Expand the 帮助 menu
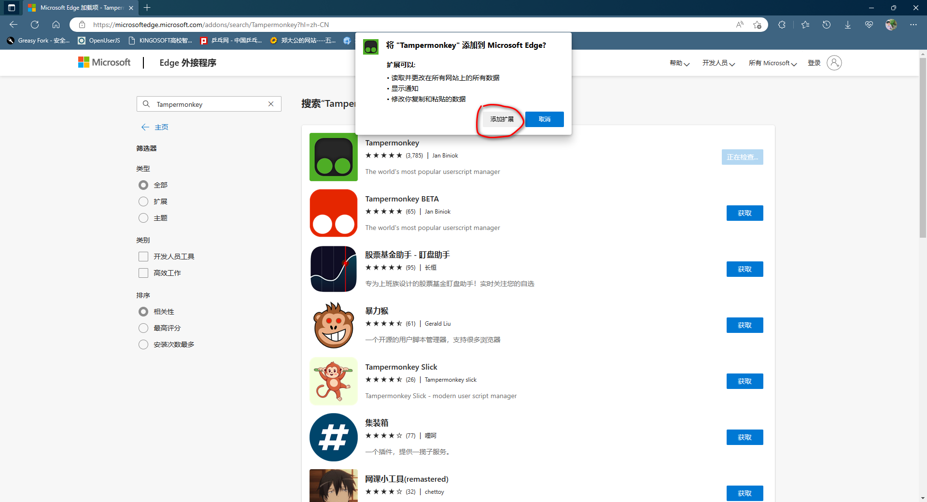Screen dimensions: 927x502 [x=679, y=63]
